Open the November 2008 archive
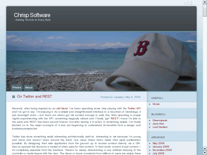 coord(162,150)
